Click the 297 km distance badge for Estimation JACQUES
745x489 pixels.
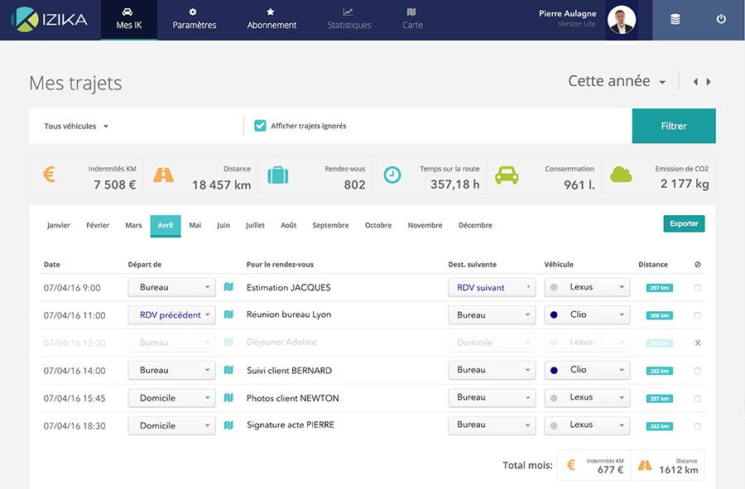660,288
